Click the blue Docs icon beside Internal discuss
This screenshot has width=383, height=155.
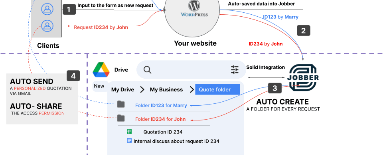pyautogui.click(x=129, y=140)
